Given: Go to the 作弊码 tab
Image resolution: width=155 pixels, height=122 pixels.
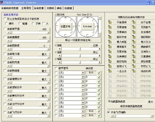Looking at the screenshot, I should pyautogui.click(x=50, y=8).
